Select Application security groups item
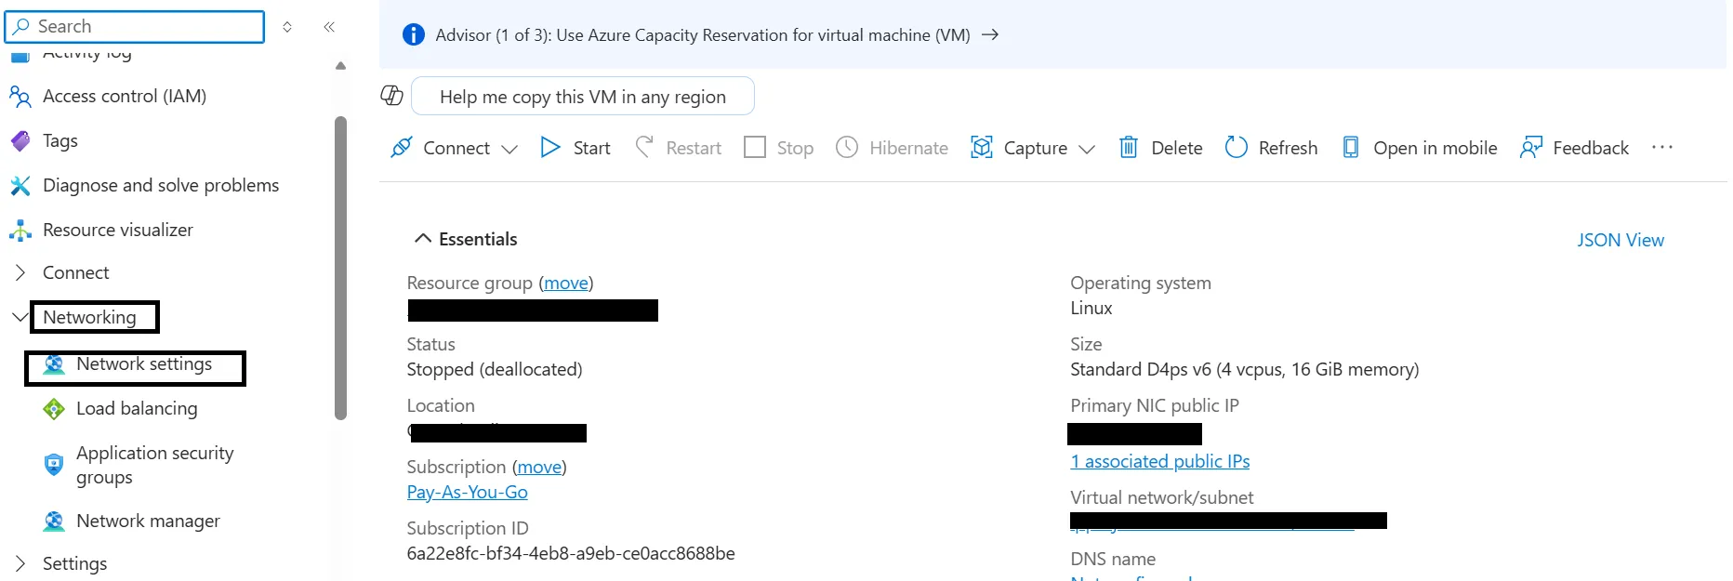The height and width of the screenshot is (581, 1733). (155, 465)
